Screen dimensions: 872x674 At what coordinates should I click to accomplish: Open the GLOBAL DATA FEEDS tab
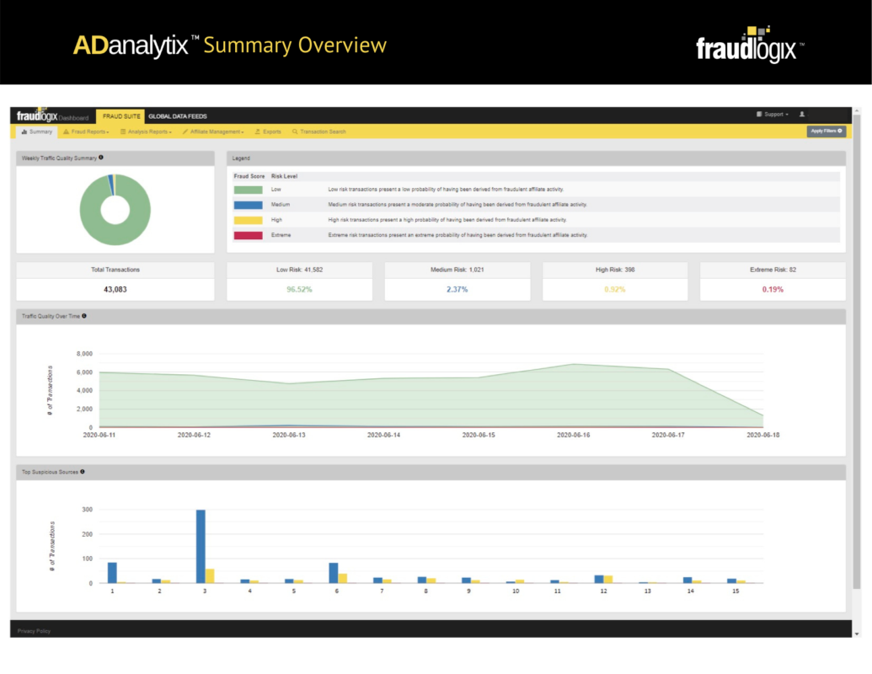pos(178,116)
